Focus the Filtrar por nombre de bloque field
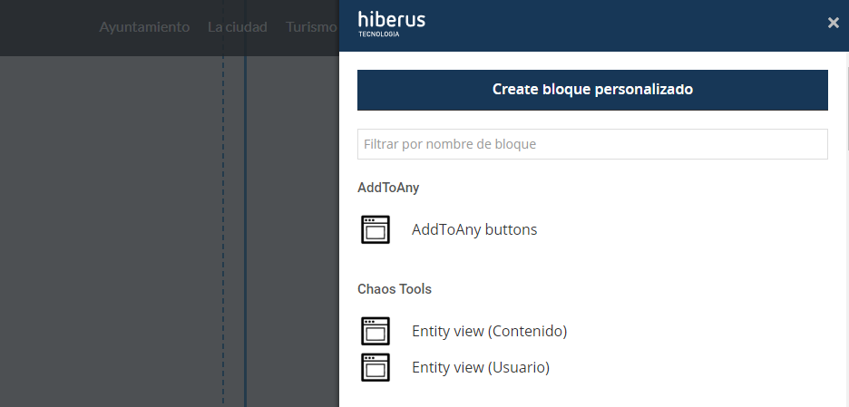Image resolution: width=849 pixels, height=407 pixels. [592, 144]
